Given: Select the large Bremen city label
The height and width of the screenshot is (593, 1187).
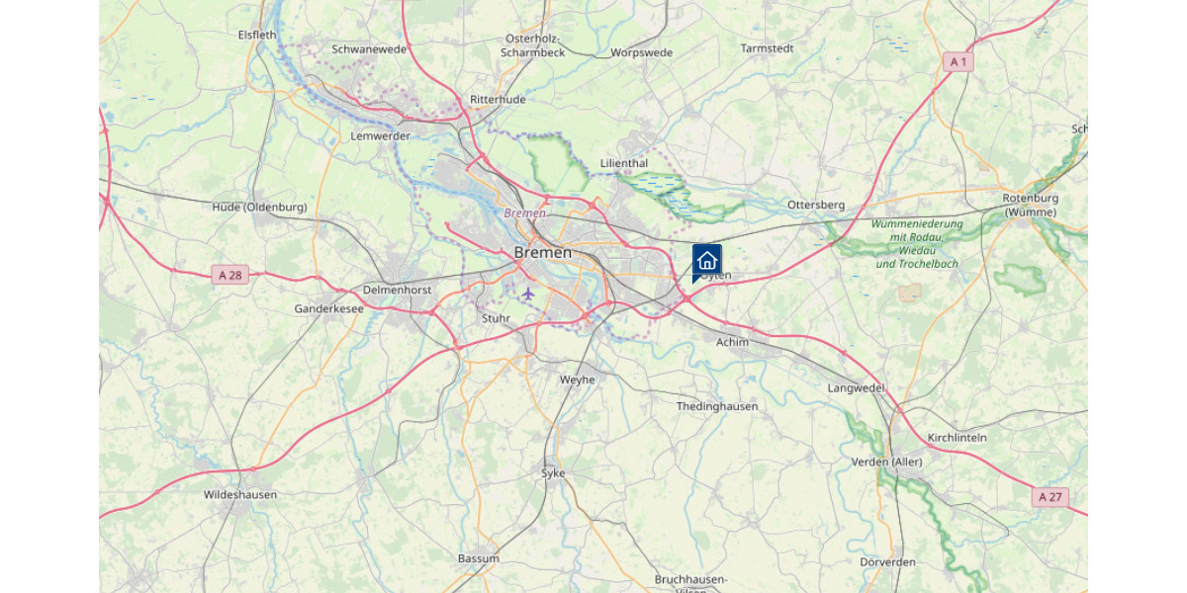Looking at the screenshot, I should coord(542,253).
